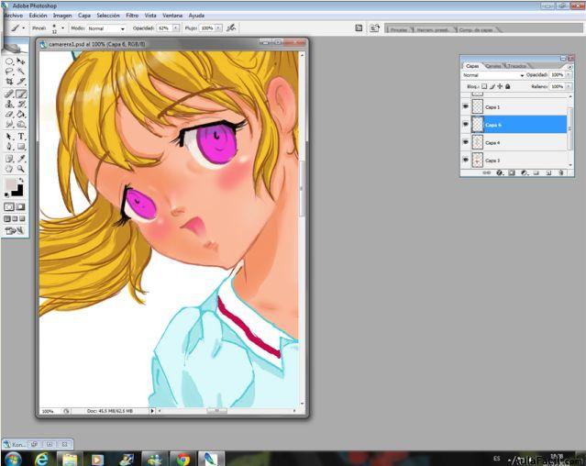Screen dimensions: 586x466
Task: Hide the Capa 6 layer
Action: point(466,124)
